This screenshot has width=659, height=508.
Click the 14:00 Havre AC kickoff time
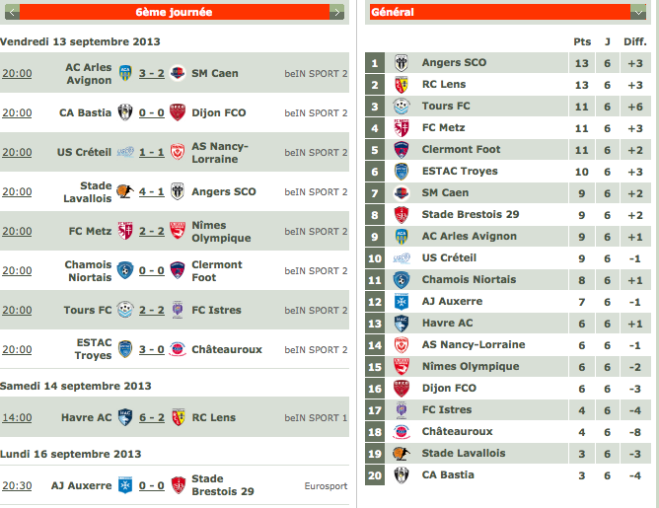pos(17,417)
